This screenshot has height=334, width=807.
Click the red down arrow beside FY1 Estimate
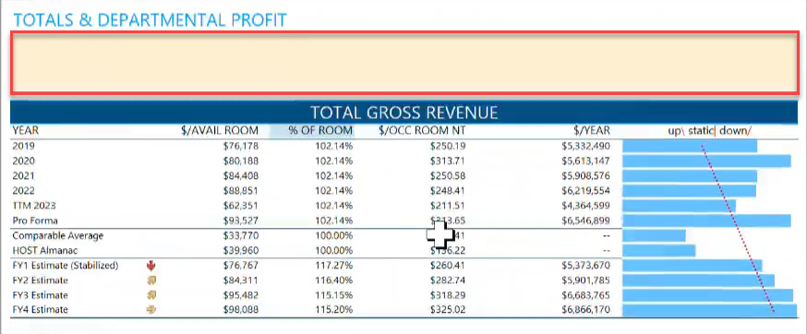151,266
